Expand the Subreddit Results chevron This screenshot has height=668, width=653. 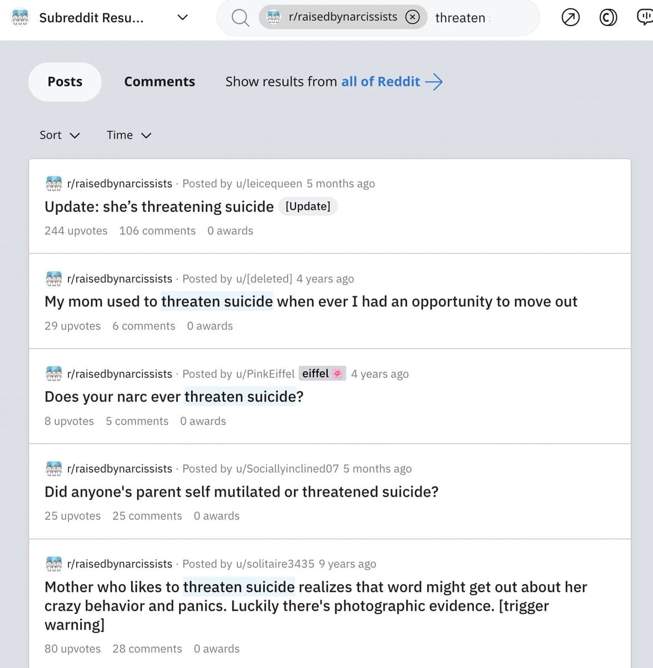click(x=182, y=17)
